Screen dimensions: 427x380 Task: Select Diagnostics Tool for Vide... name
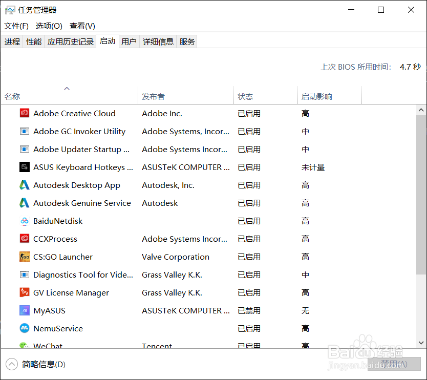click(x=83, y=275)
